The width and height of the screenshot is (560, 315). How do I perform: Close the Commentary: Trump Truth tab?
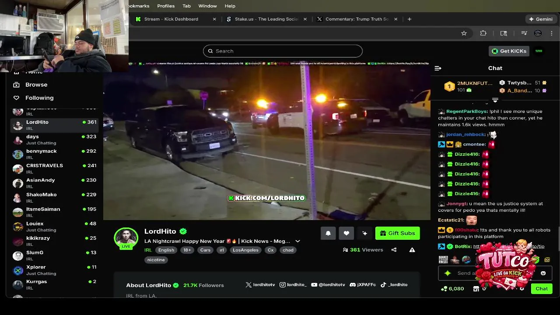(x=396, y=19)
